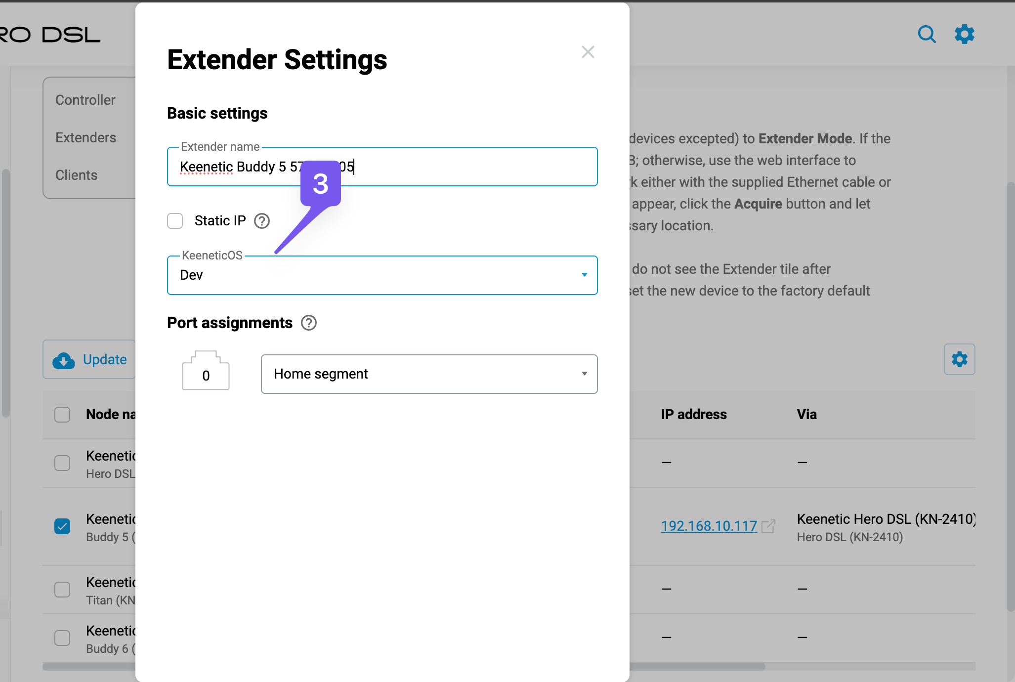The image size is (1015, 682).
Task: Click the search magnifier icon
Action: coord(927,34)
